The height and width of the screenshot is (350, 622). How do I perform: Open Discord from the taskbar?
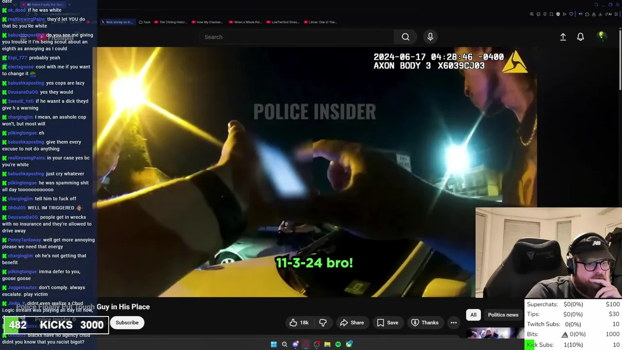click(x=295, y=344)
